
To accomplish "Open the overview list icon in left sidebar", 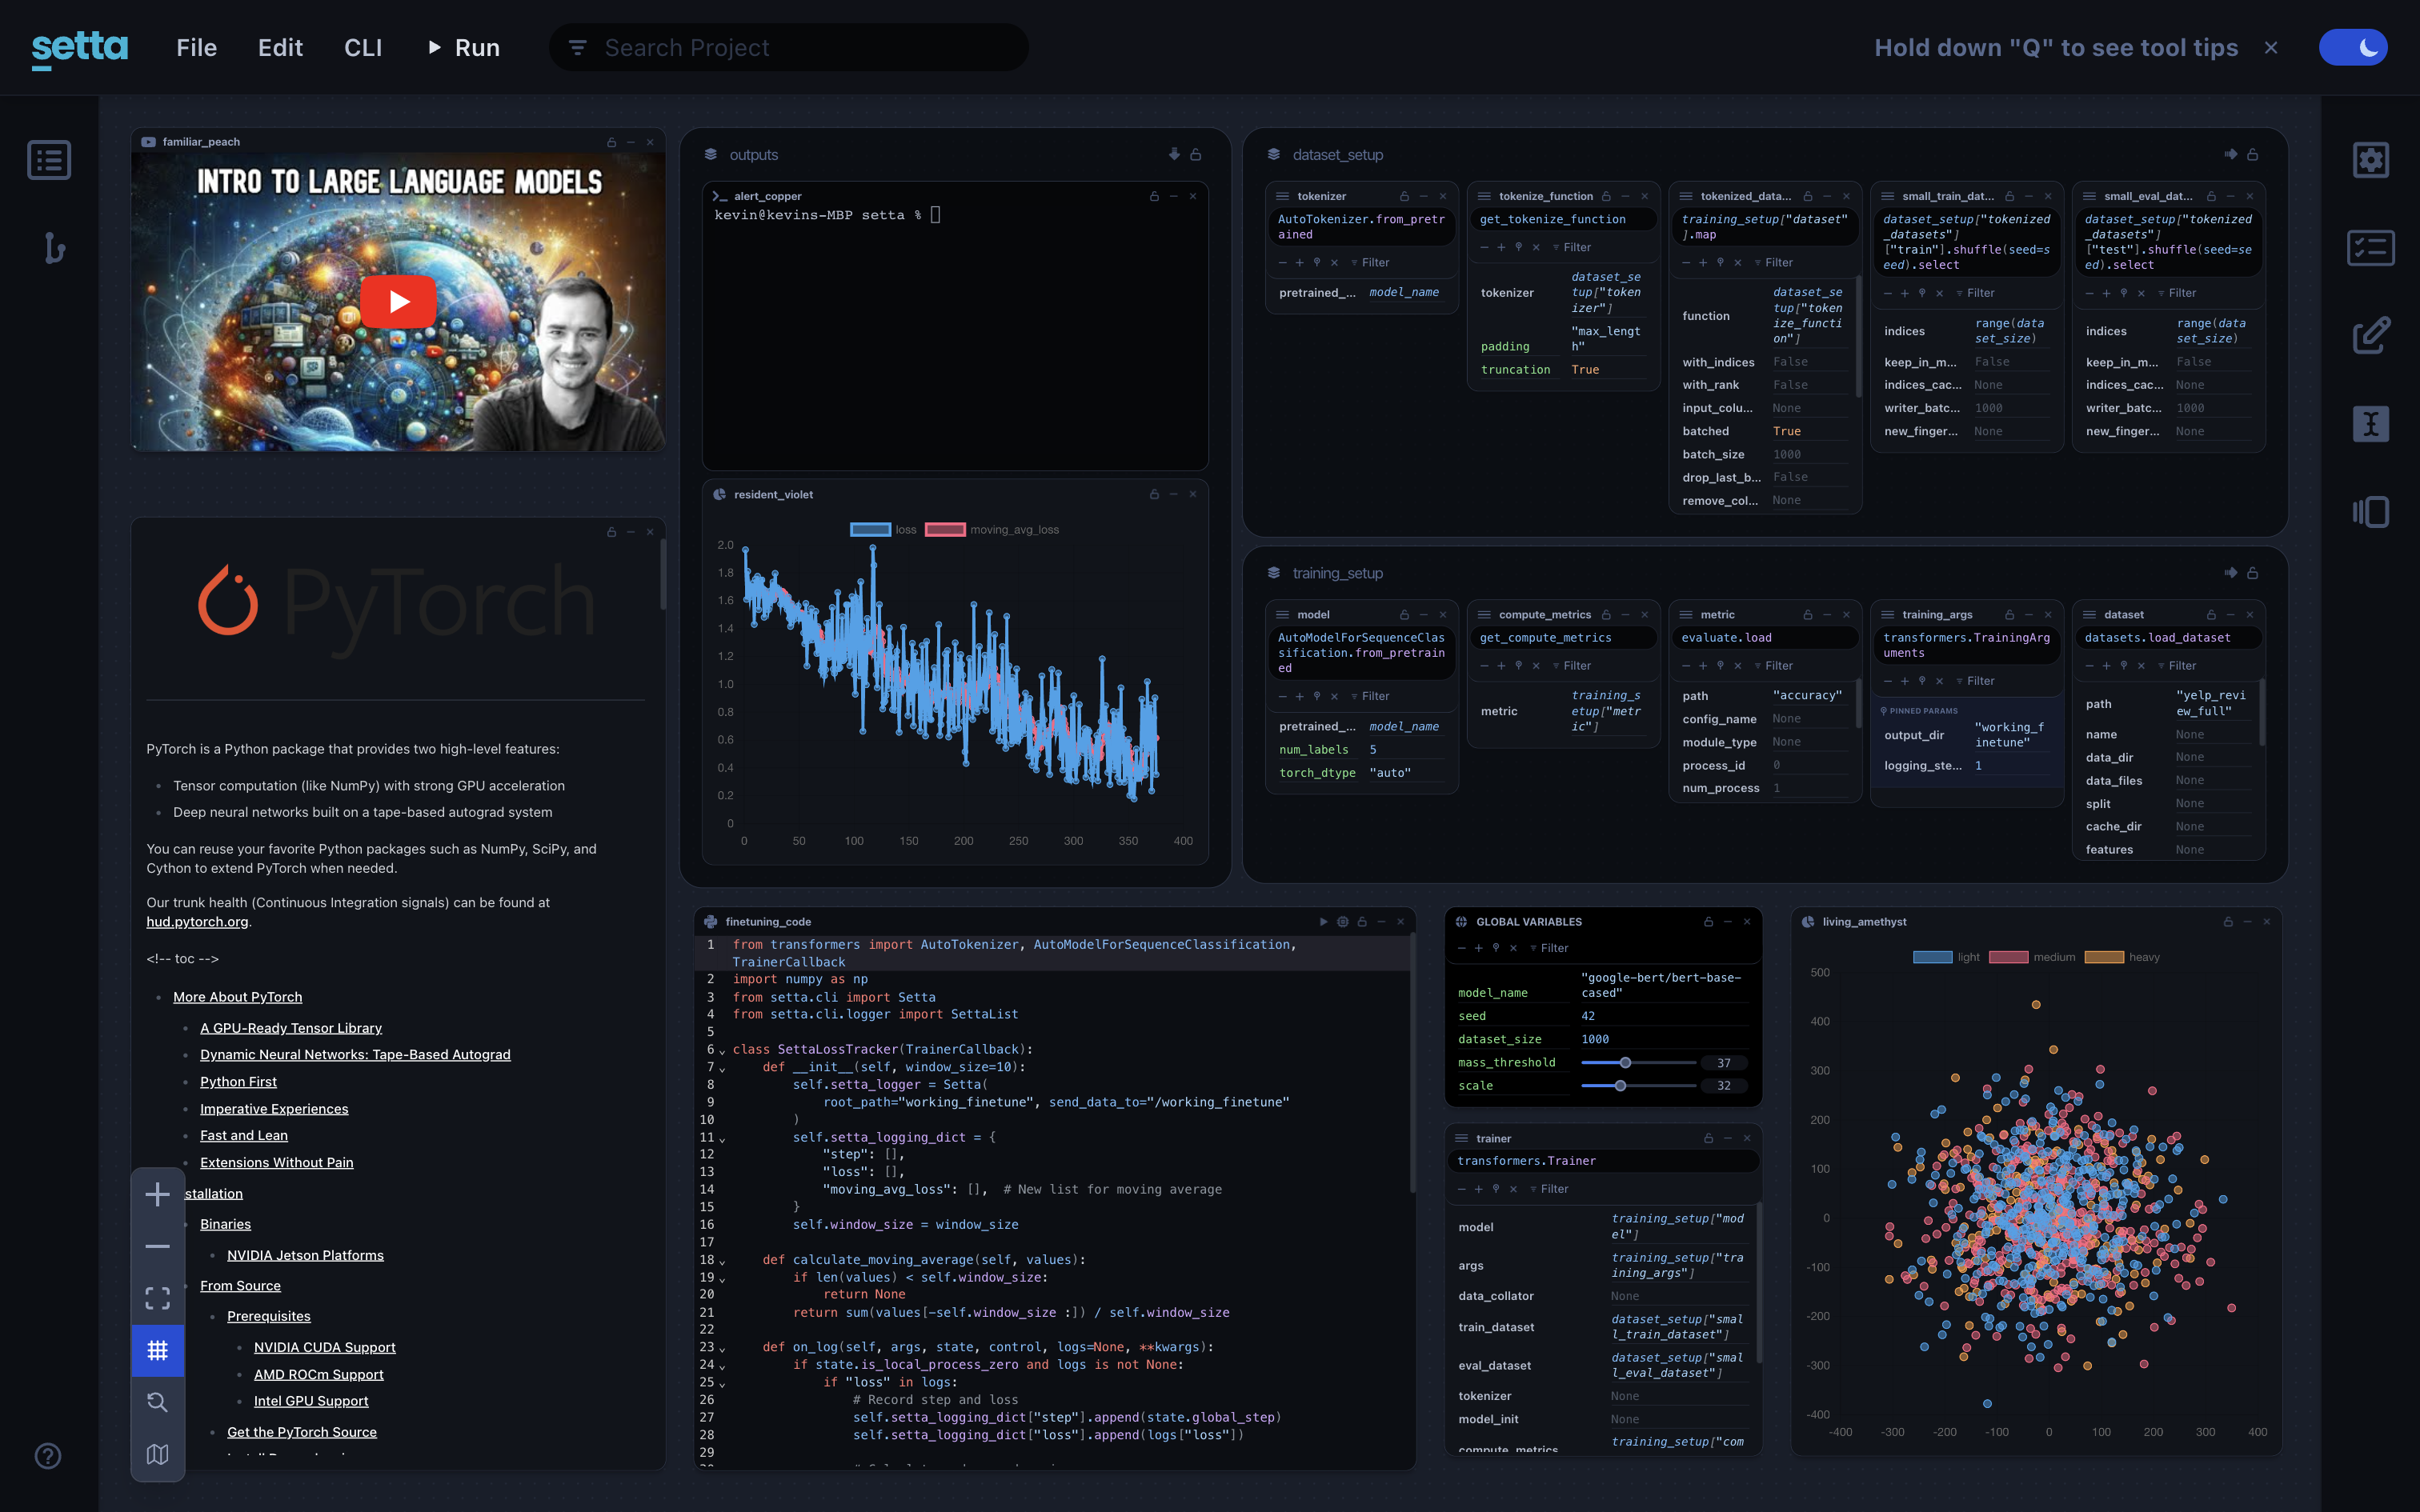I will [x=49, y=160].
